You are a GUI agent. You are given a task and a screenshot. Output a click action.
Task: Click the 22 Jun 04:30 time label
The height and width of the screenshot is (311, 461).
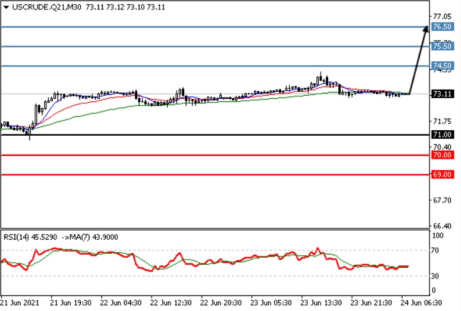point(121,303)
